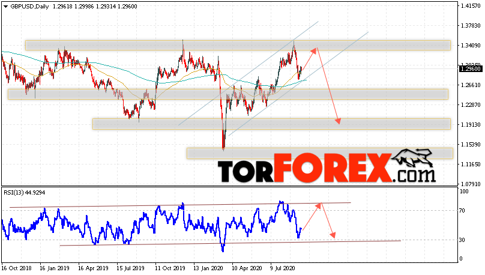Image resolution: width=485 pixels, height=275 pixels.
Task: Click the current price tag 1.29600 on axis
Action: (471, 69)
